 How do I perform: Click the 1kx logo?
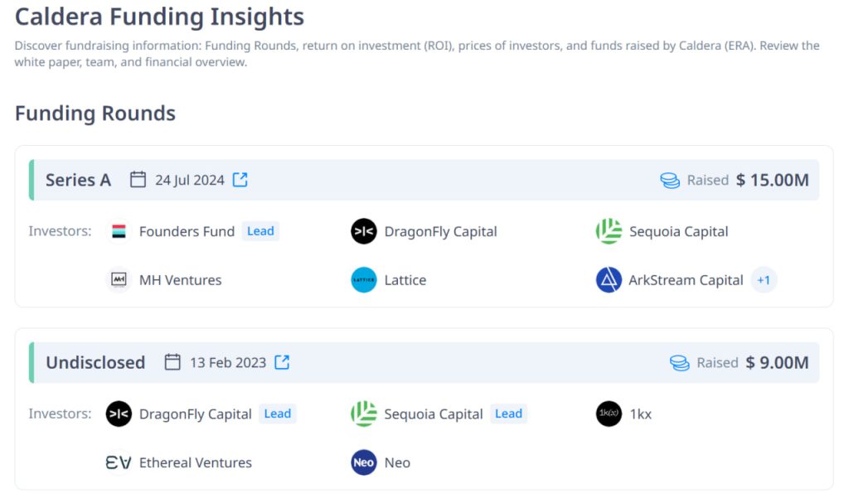point(609,413)
